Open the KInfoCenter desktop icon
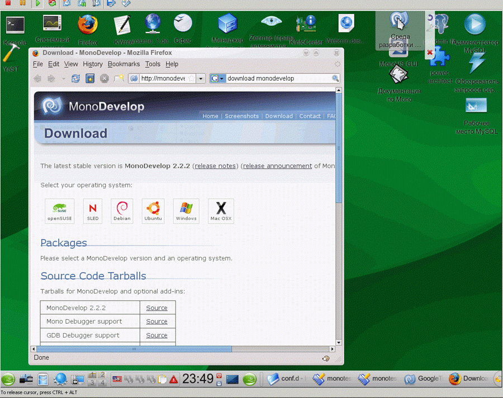503x398 pixels. point(306,23)
